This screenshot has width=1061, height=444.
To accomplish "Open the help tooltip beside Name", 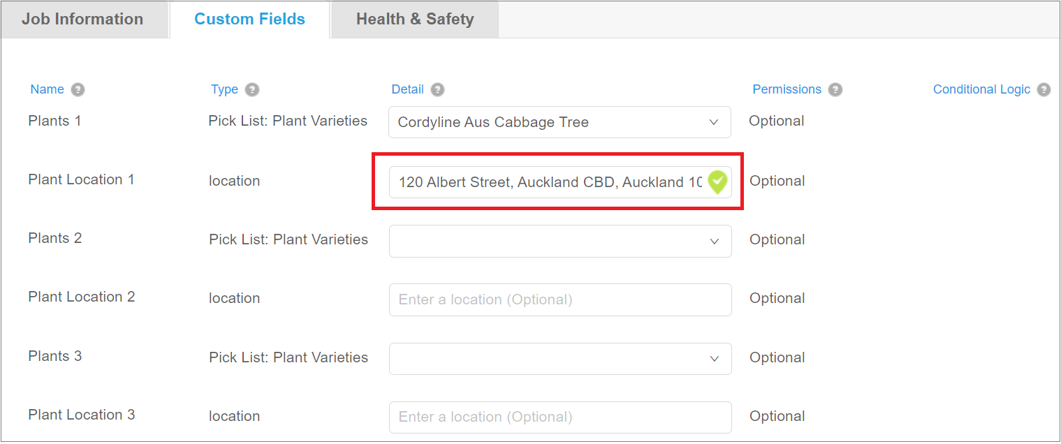I will tap(78, 89).
